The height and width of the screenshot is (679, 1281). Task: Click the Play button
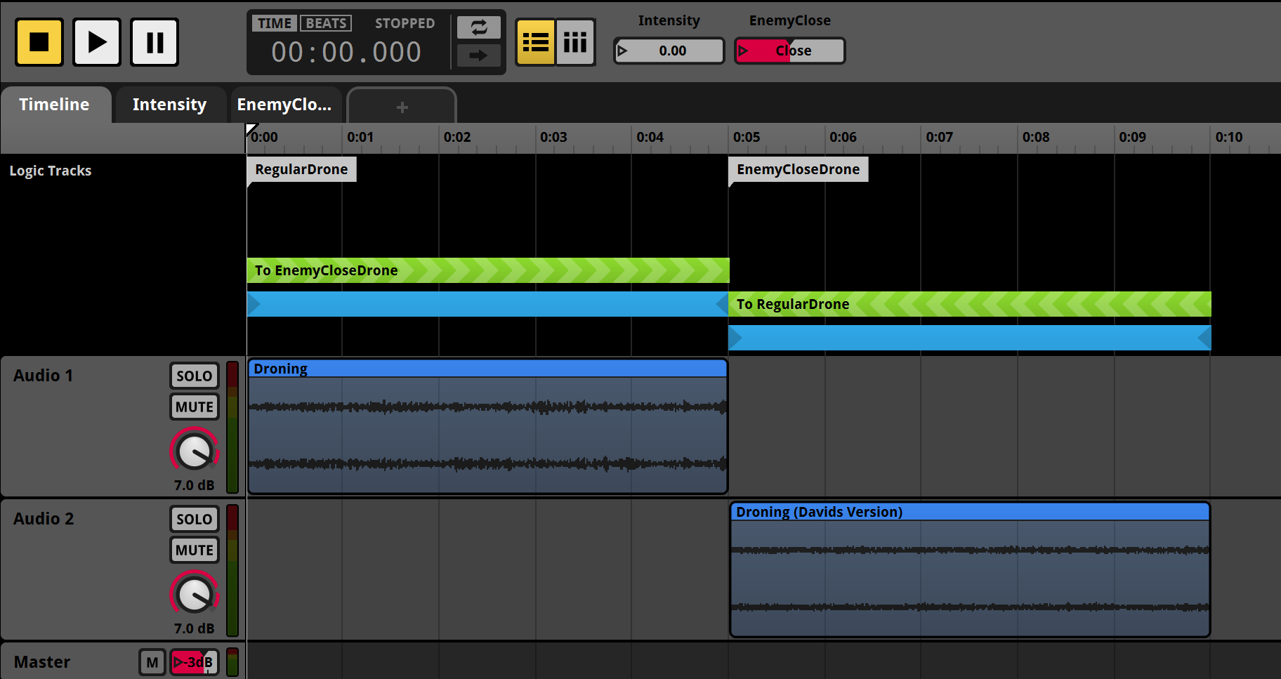[x=97, y=42]
